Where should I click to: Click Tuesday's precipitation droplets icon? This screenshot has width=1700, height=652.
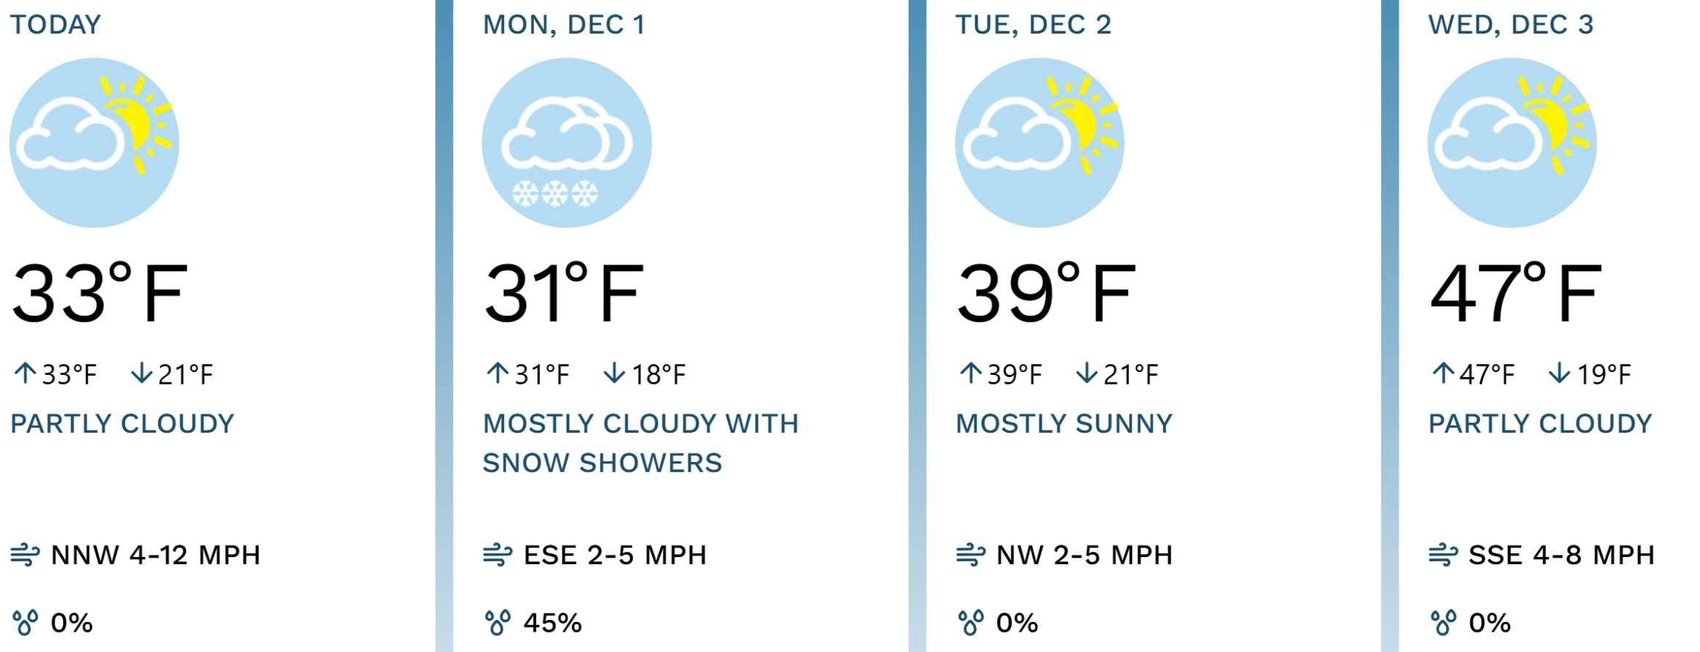click(x=970, y=623)
